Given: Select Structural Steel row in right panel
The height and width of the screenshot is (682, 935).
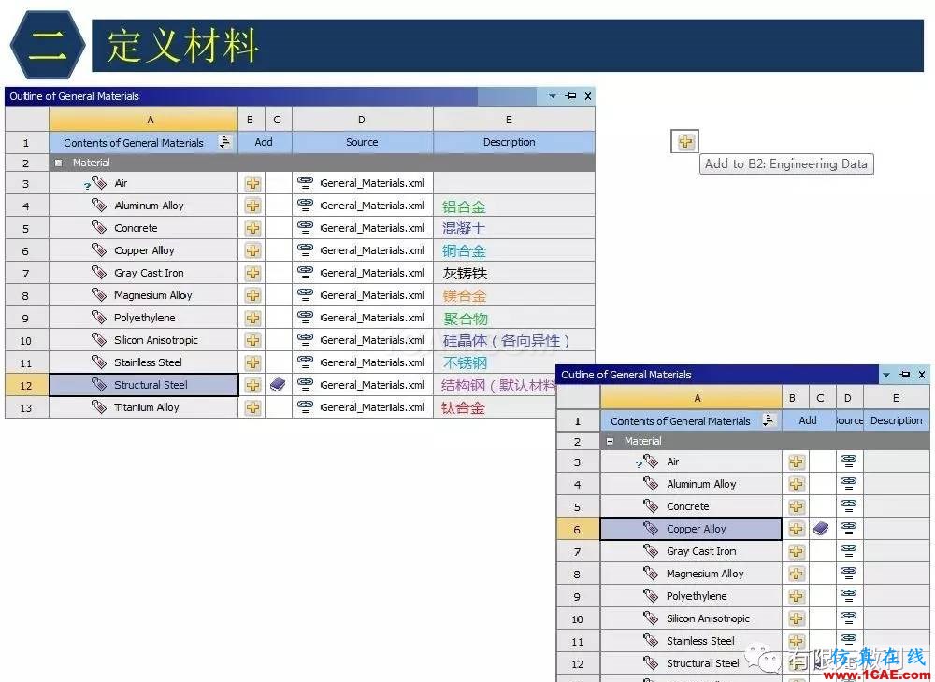Looking at the screenshot, I should (691, 663).
